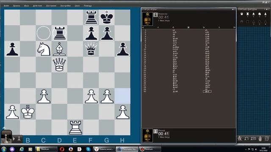Click the highlighted move 30 black entry
The image size is (271, 152).
[207, 92]
